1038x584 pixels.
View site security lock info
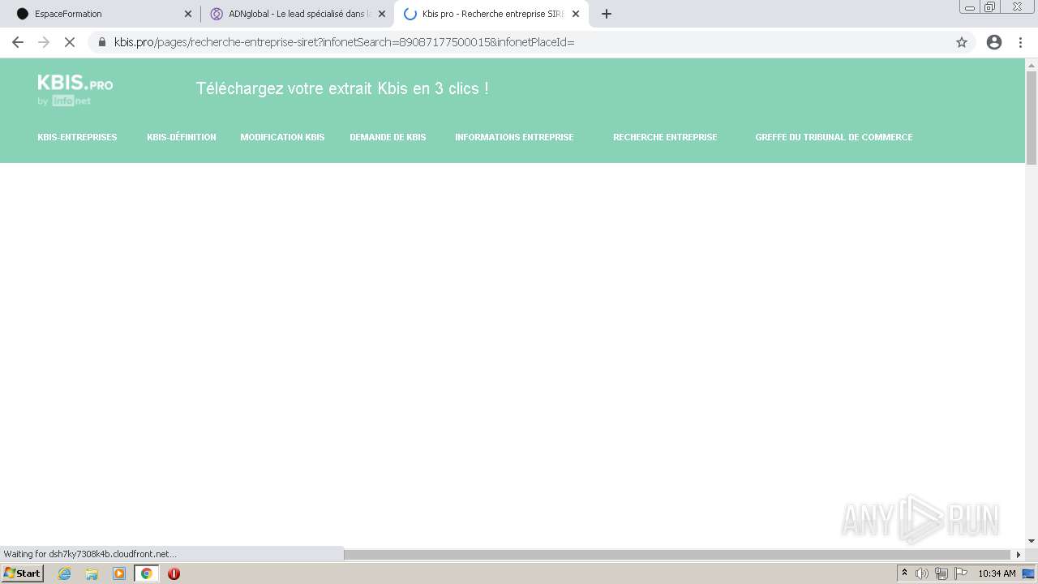pyautogui.click(x=102, y=42)
